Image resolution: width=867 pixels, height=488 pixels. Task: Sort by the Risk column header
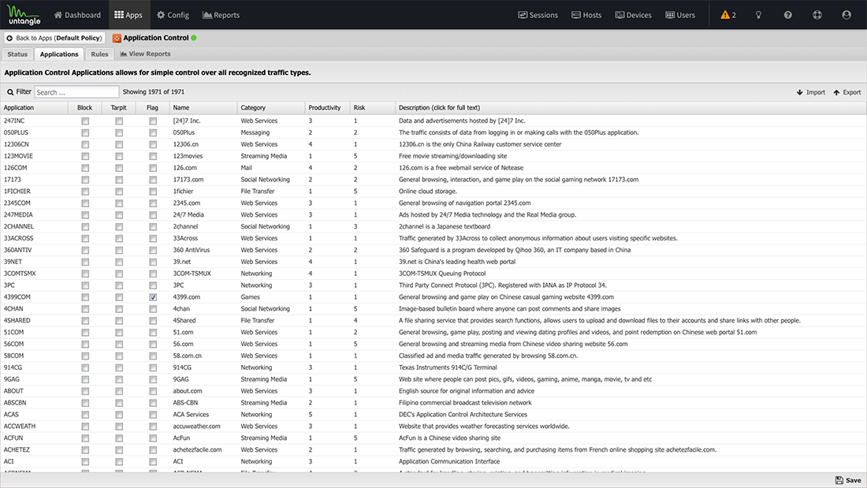point(374,108)
